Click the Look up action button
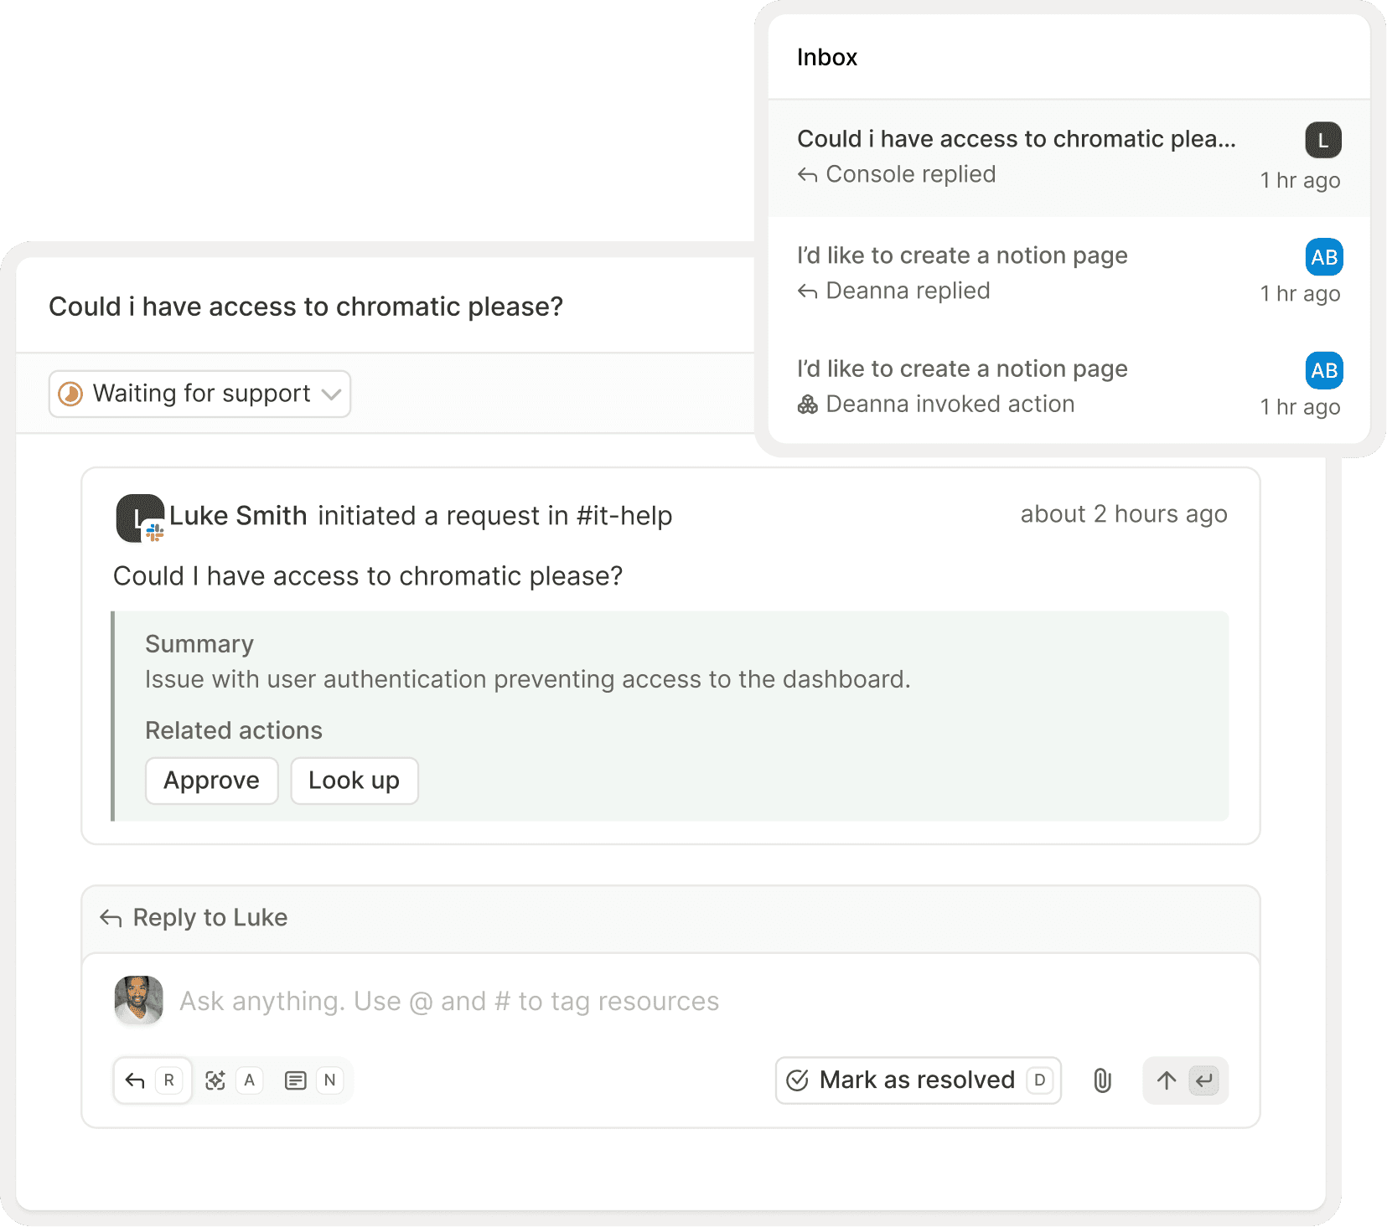Image resolution: width=1387 pixels, height=1227 pixels. pos(354,780)
